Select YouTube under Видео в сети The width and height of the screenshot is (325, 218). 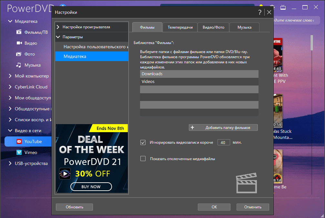tap(28, 141)
